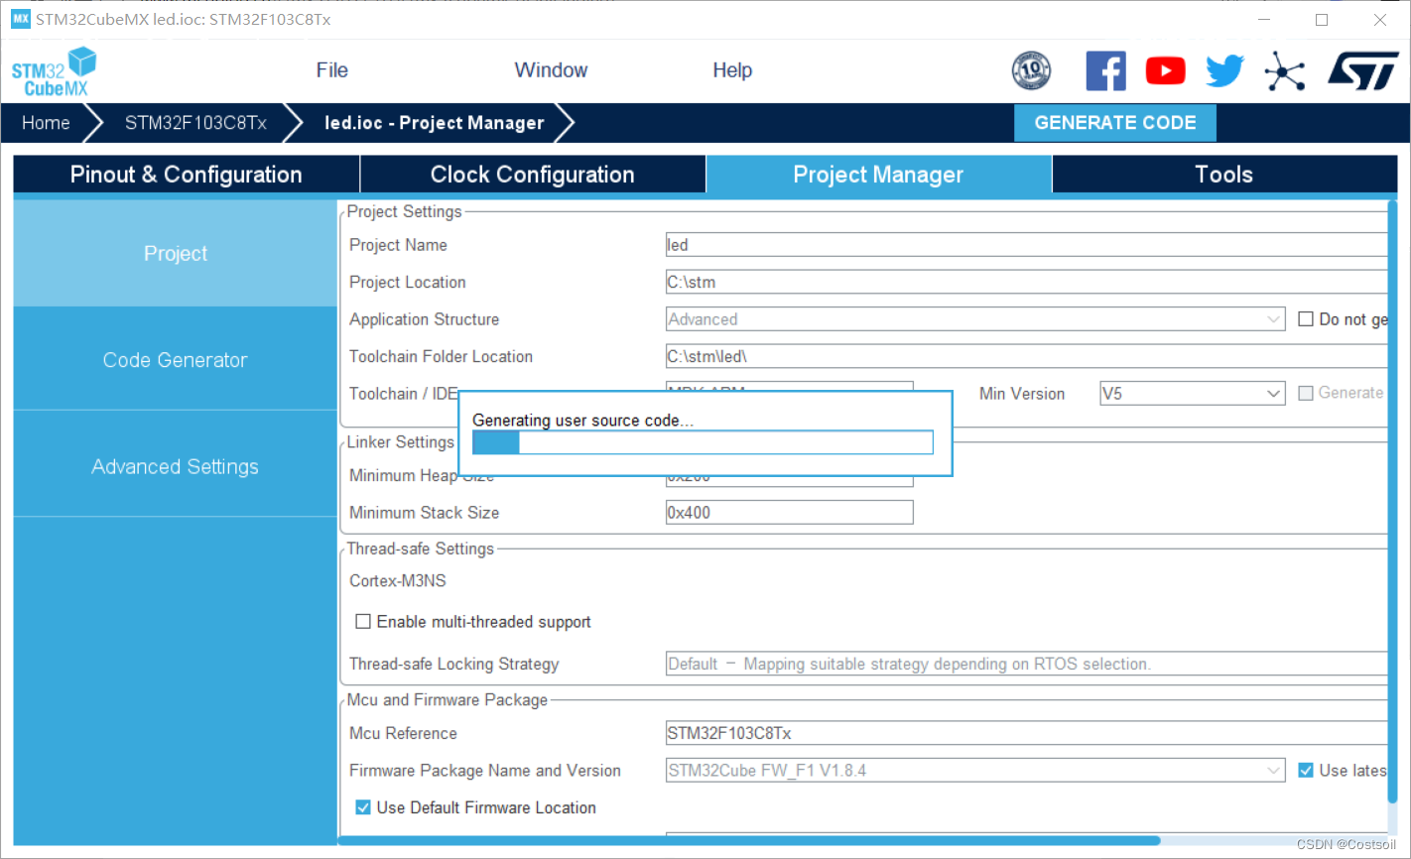Viewport: 1411px width, 859px height.
Task: Click the 'Min Version' label
Action: (1022, 394)
